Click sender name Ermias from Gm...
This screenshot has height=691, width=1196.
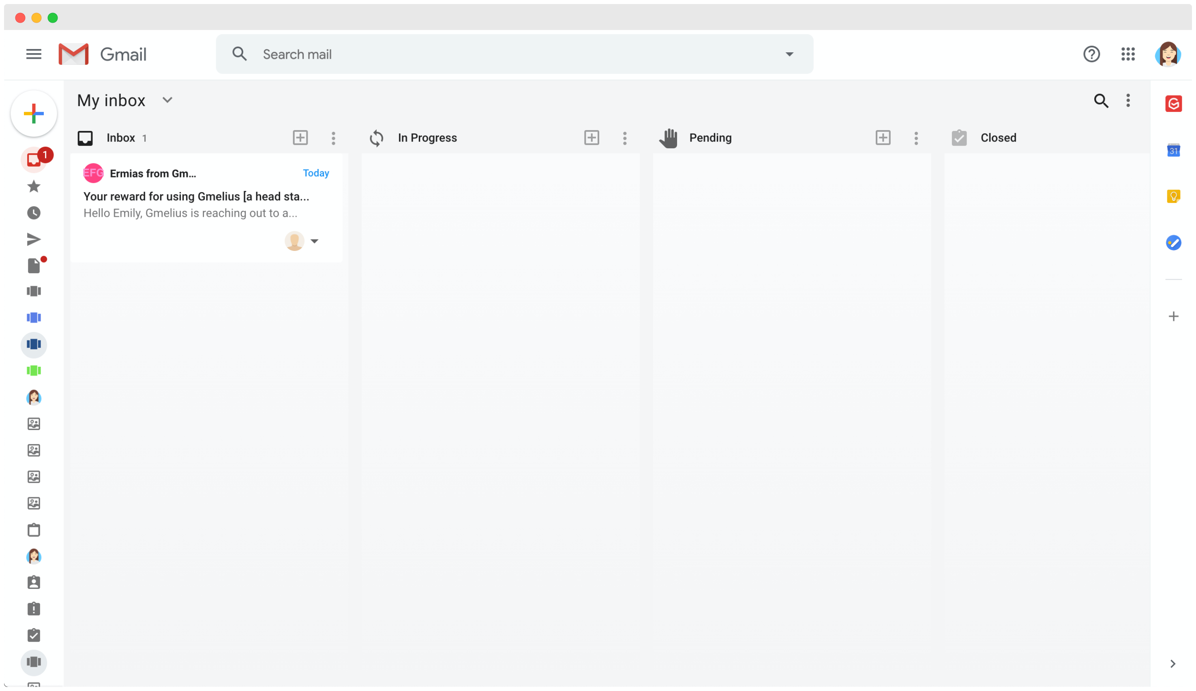tap(153, 174)
